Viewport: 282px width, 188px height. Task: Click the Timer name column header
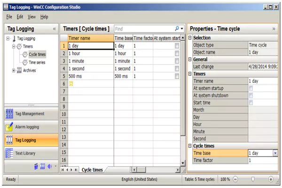tap(91, 38)
